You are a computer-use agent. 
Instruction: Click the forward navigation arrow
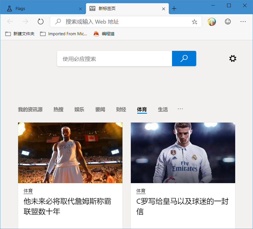click(x=25, y=21)
